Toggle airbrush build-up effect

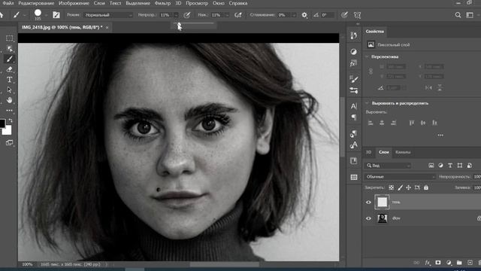238,15
